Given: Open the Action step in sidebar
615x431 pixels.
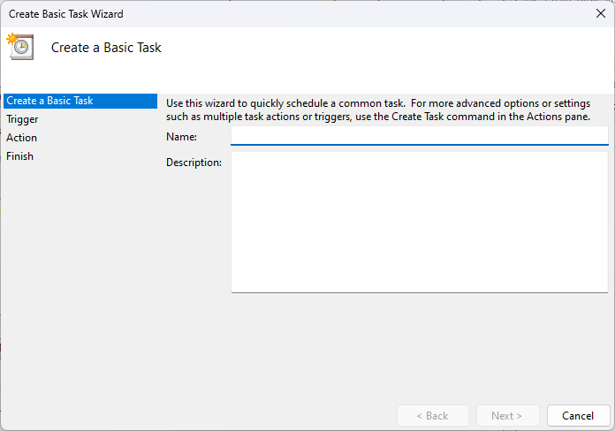Looking at the screenshot, I should (x=22, y=138).
